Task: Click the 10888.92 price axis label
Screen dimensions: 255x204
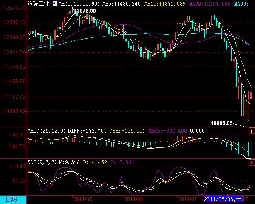Action: coord(14,111)
